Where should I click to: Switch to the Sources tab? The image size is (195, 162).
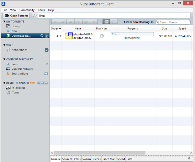tap(67, 159)
